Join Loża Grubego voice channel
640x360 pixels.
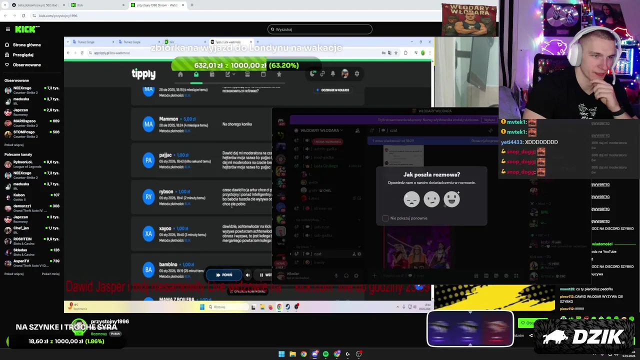pyautogui.click(x=327, y=165)
